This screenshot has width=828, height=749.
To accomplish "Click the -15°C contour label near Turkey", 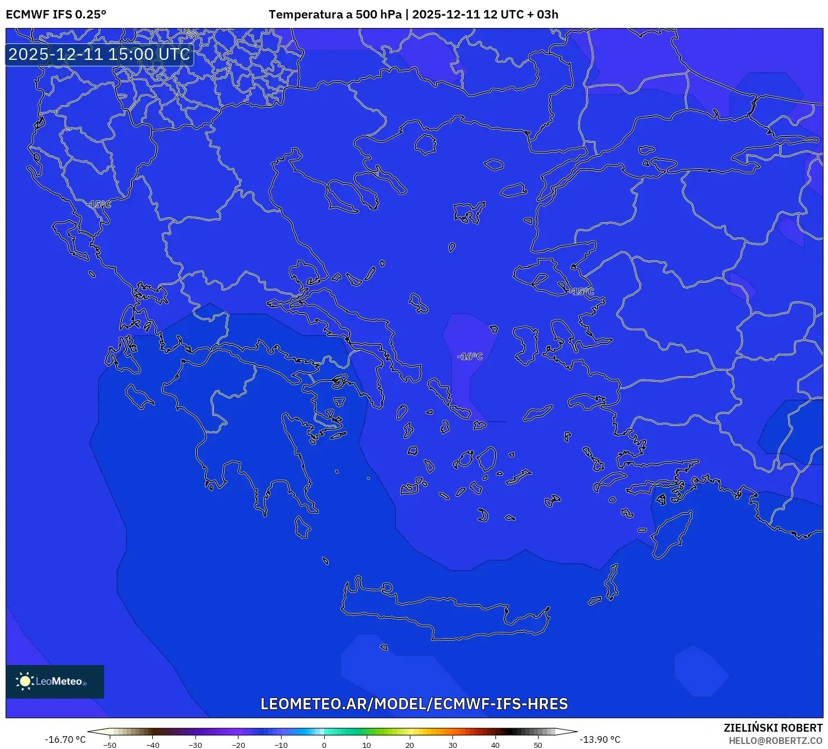I will [x=581, y=292].
